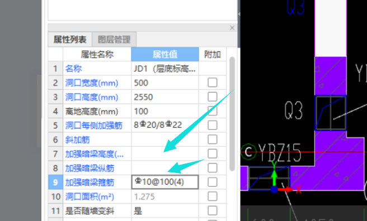Click the YBZ15 label in the drawing
The width and height of the screenshot is (367, 221).
(x=279, y=152)
